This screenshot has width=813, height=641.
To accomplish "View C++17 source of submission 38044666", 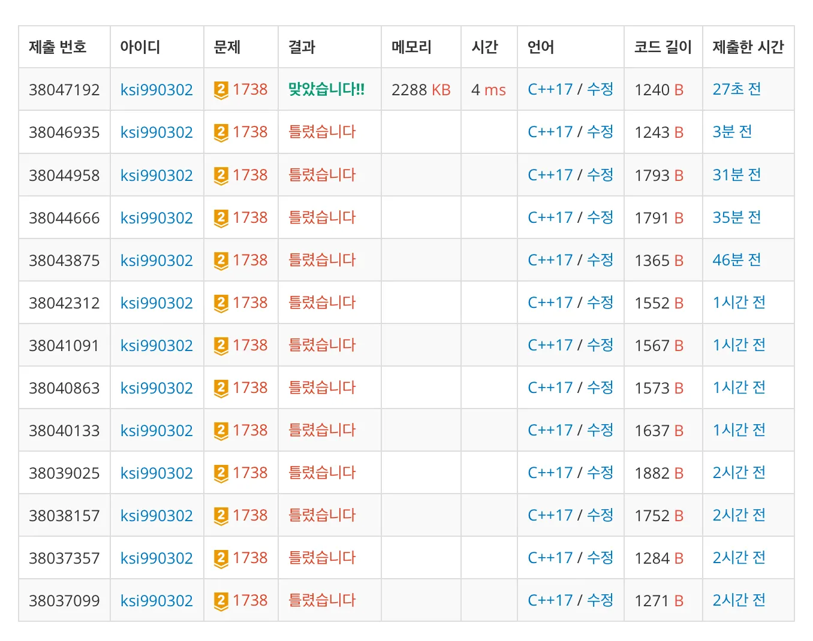I will [x=550, y=218].
